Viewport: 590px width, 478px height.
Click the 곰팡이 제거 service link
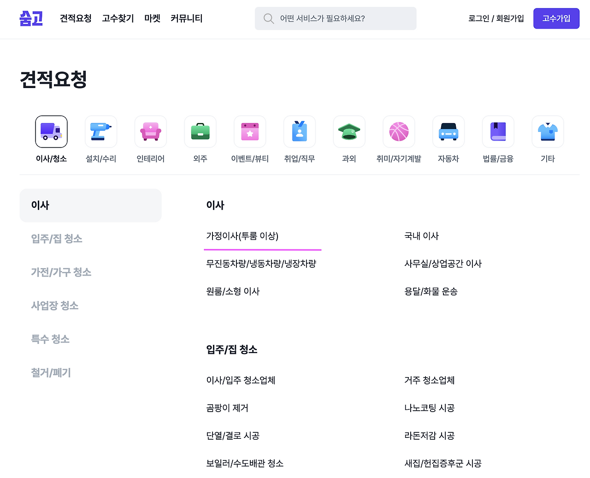click(x=227, y=408)
